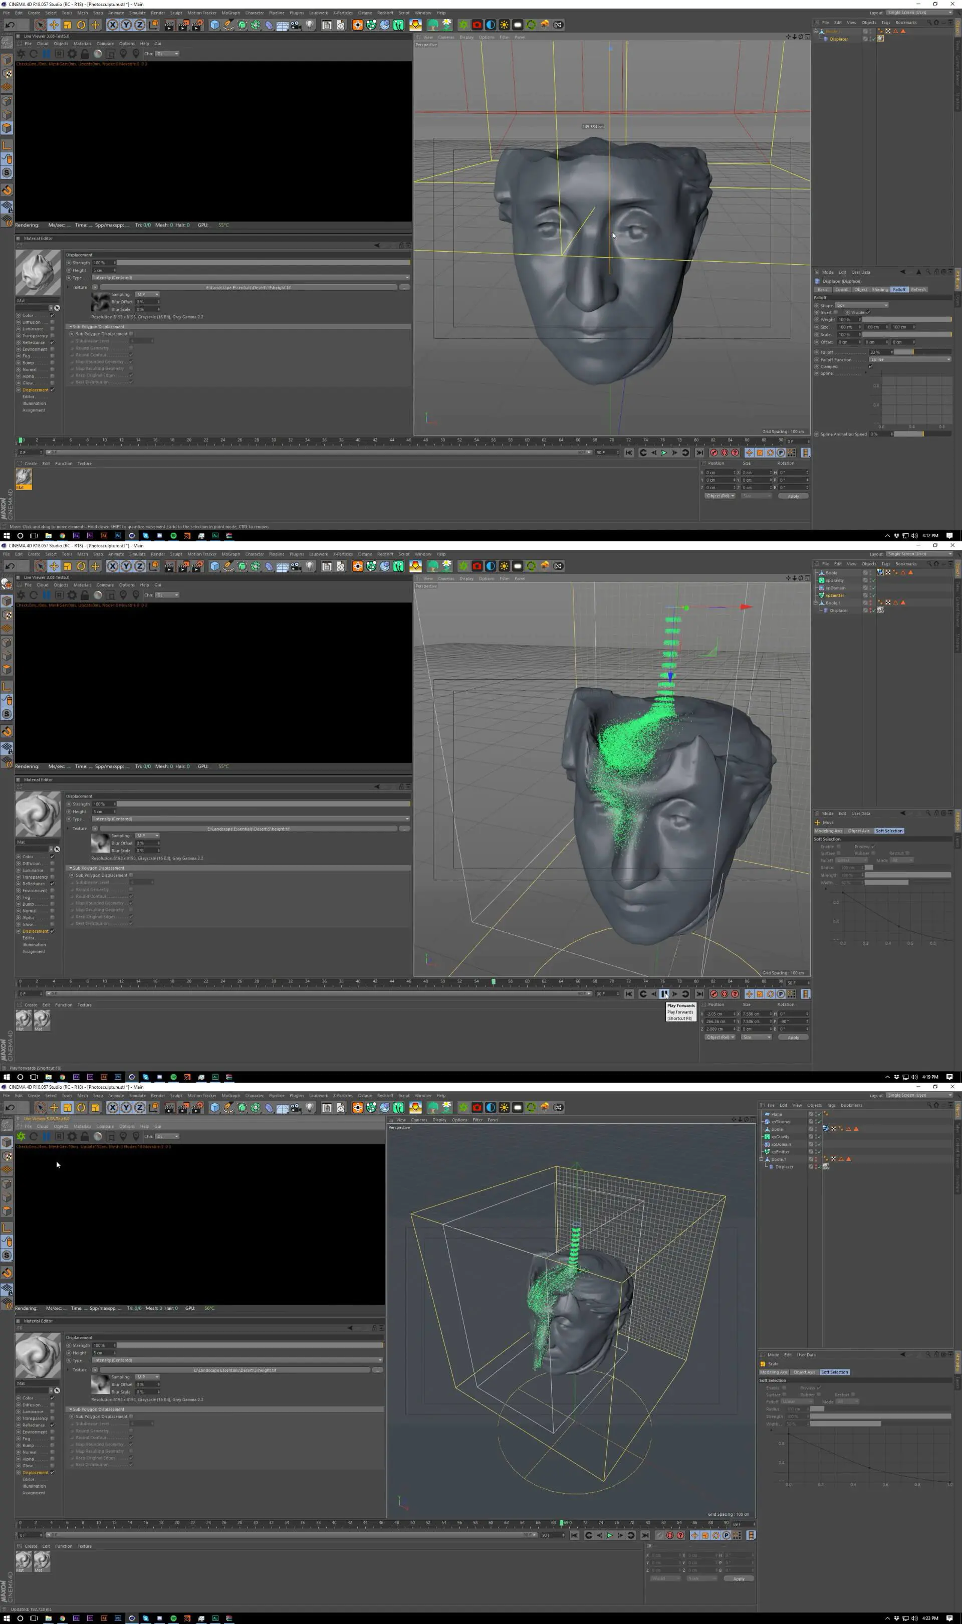
Task: Toggle Invert checkbox in top screenshot Falloff
Action: click(x=836, y=312)
